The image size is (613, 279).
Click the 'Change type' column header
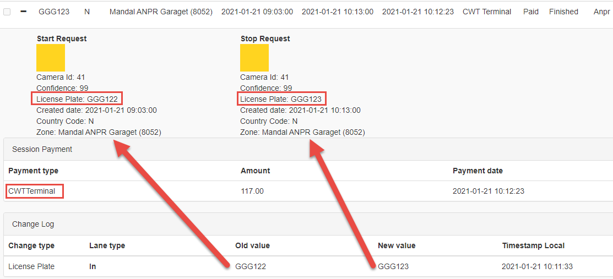pyautogui.click(x=31, y=246)
